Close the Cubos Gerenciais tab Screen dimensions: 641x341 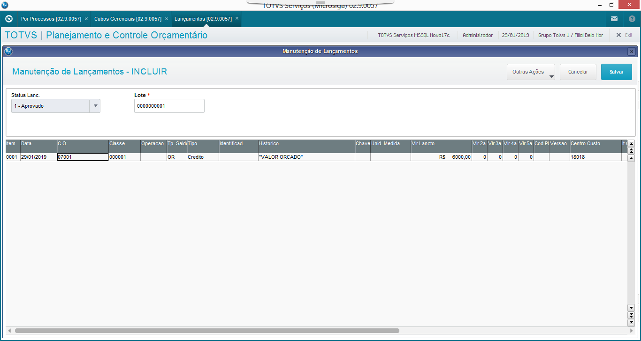click(x=167, y=19)
